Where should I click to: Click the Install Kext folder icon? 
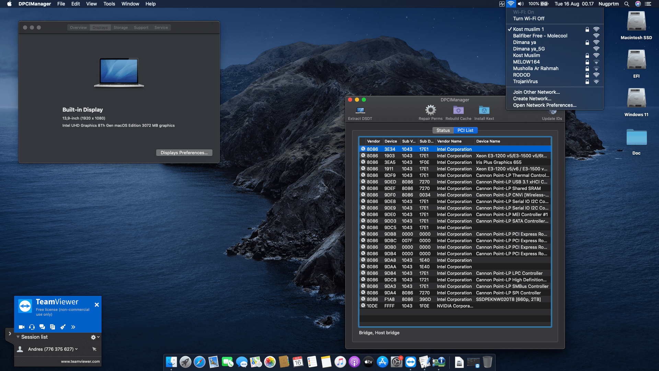pyautogui.click(x=484, y=110)
